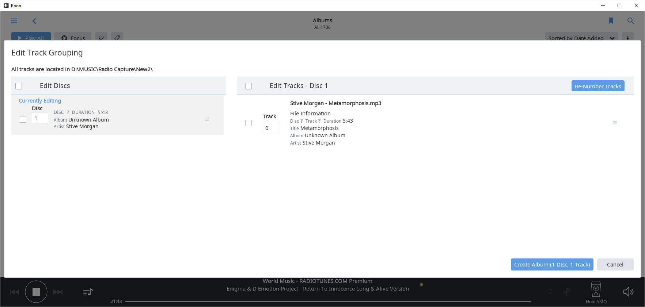Click the drag handle for disc 1

207,119
